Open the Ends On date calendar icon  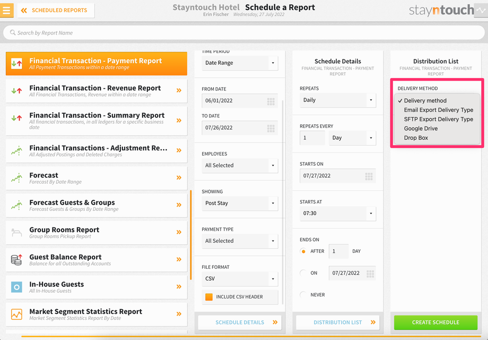[x=370, y=274]
